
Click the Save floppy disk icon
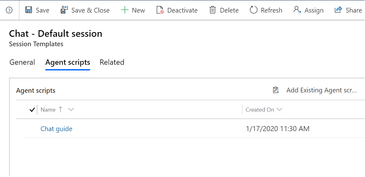(29, 10)
